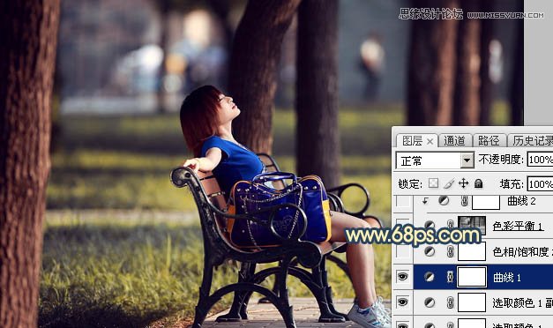Switch to the 通道 (Channels) tab
Screen dimensions: 553x328
tap(454, 141)
